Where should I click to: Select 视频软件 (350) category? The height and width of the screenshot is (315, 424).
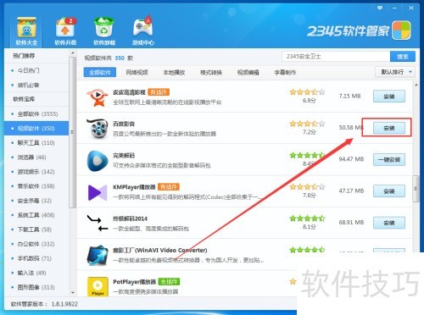[x=36, y=129]
